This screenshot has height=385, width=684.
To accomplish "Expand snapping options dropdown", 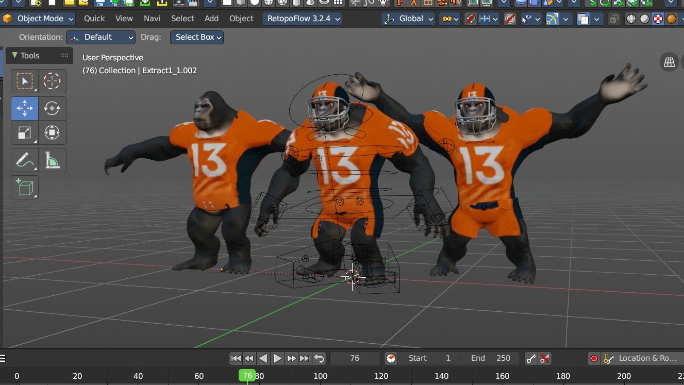I will click(489, 19).
